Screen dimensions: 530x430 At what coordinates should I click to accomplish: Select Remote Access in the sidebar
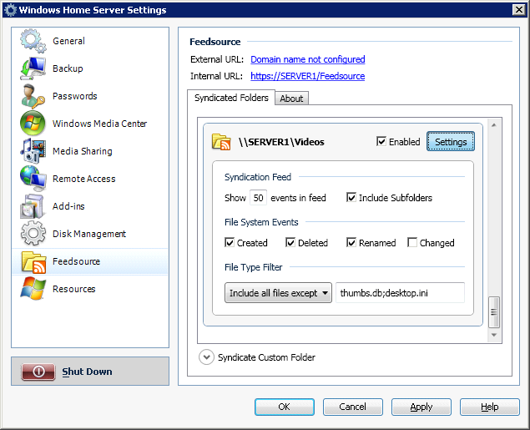tap(83, 179)
